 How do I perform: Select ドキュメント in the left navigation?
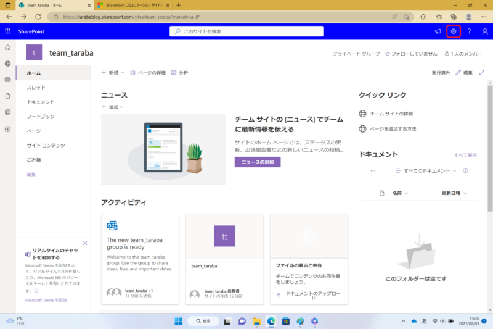pos(41,102)
